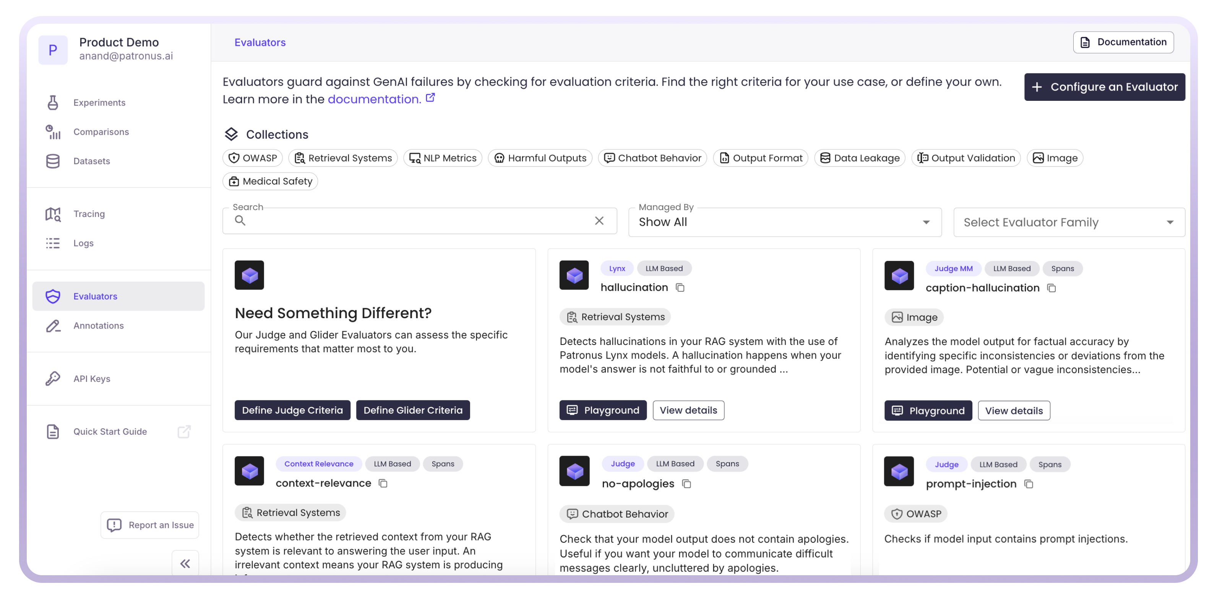Screen dimensions: 1217x605
Task: Open the Playground for hallucination evaluator
Action: (x=603, y=410)
